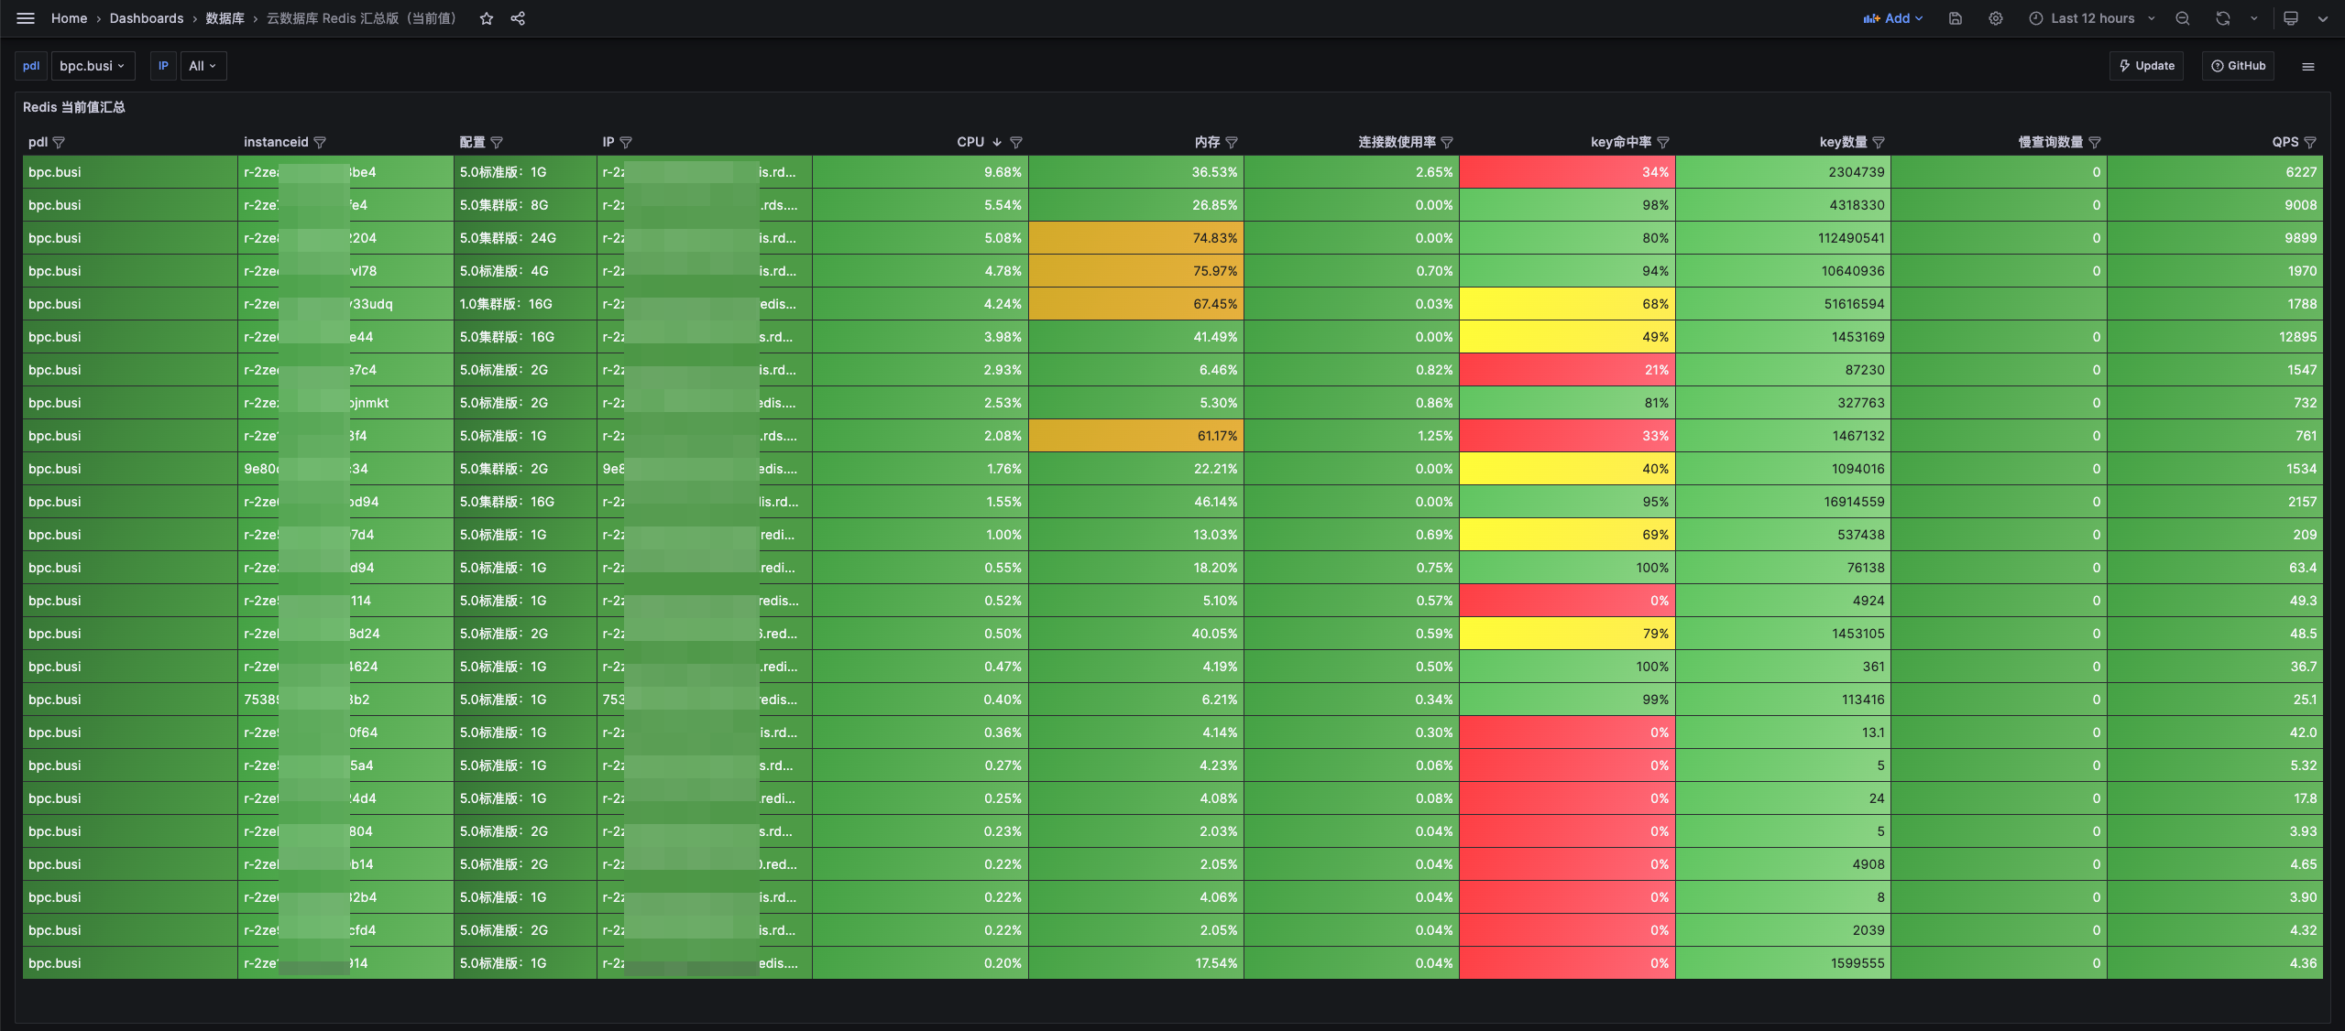
Task: Click the Update link button
Action: [2147, 66]
